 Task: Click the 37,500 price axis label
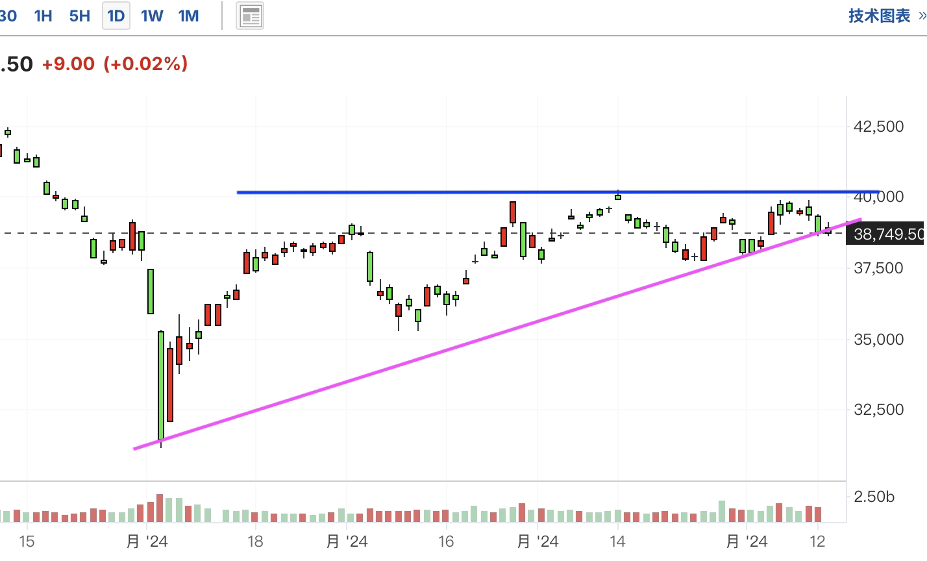coord(878,268)
